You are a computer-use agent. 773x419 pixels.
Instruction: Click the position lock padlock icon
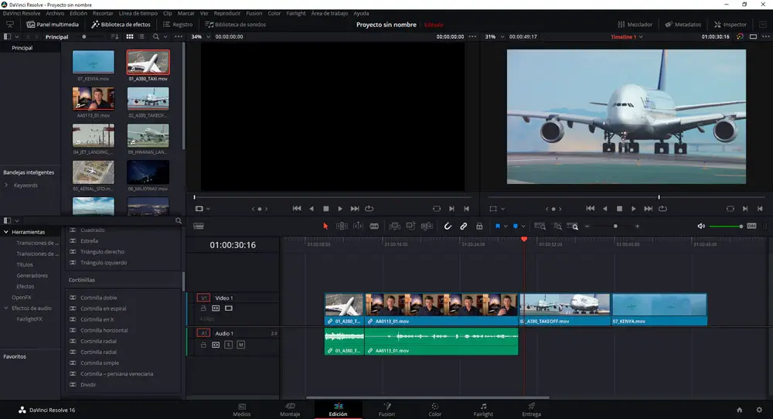coord(479,226)
